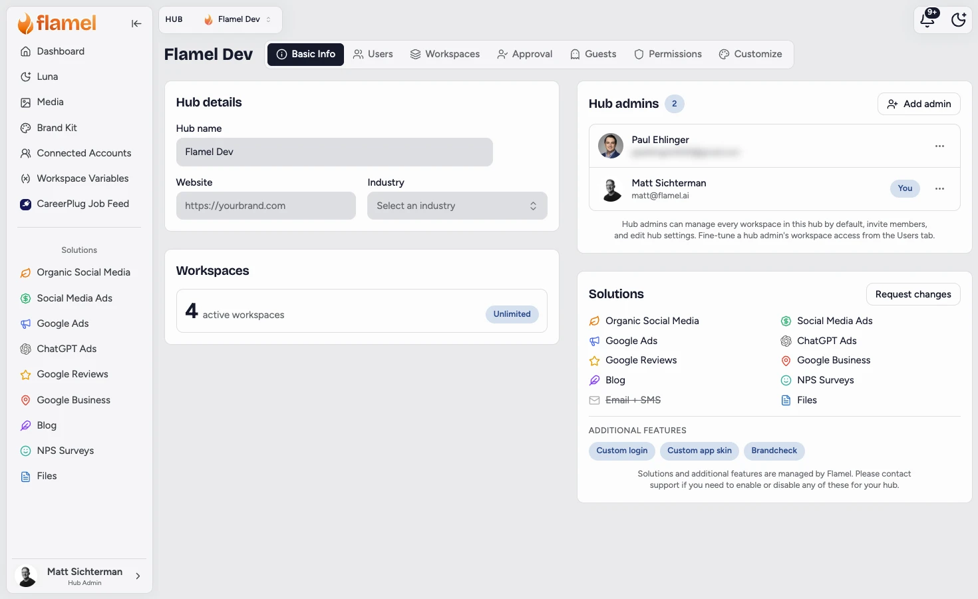Click the Unlimited workspaces badge
978x599 pixels.
point(512,314)
